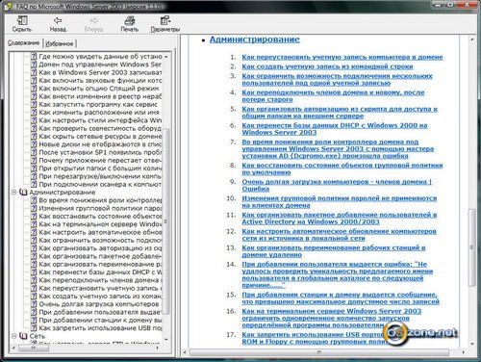Open topic icon for 'Где можно увидеть данные'

(x=34, y=56)
